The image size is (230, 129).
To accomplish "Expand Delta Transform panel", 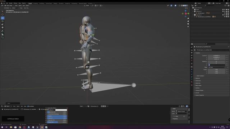I will (x=200, y=76).
